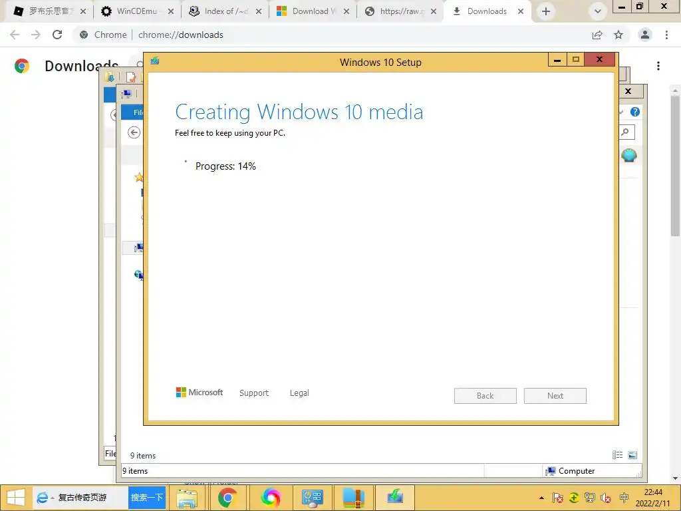Click the blue 搜索一下 search button

pyautogui.click(x=147, y=498)
